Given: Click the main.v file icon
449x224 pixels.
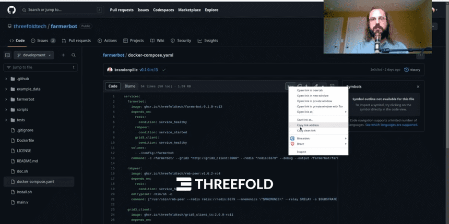Looking at the screenshot, I should click(13, 202).
